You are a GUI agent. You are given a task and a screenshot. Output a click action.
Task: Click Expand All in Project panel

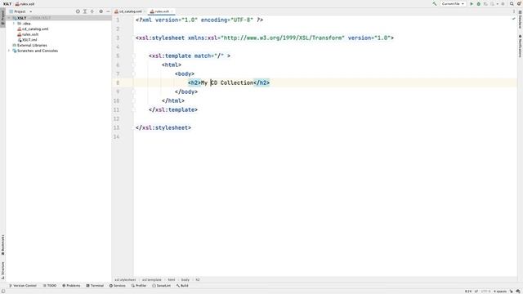85,11
